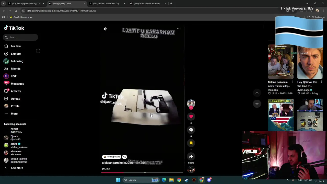Follow creator via the red plus badge
The height and width of the screenshot is (184, 327).
coord(191,108)
